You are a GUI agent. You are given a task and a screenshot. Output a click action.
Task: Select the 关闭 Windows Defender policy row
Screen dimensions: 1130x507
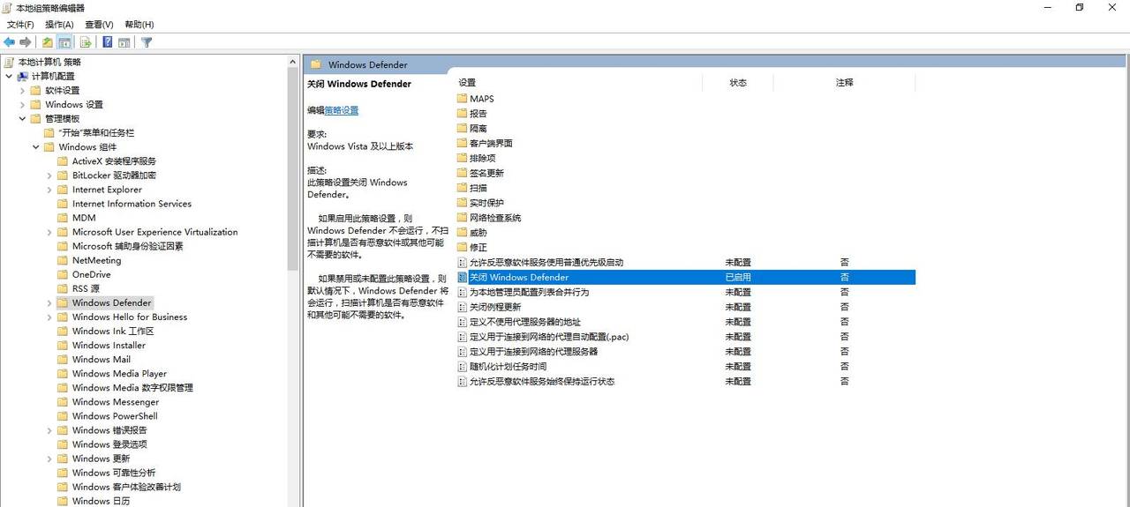pyautogui.click(x=685, y=277)
